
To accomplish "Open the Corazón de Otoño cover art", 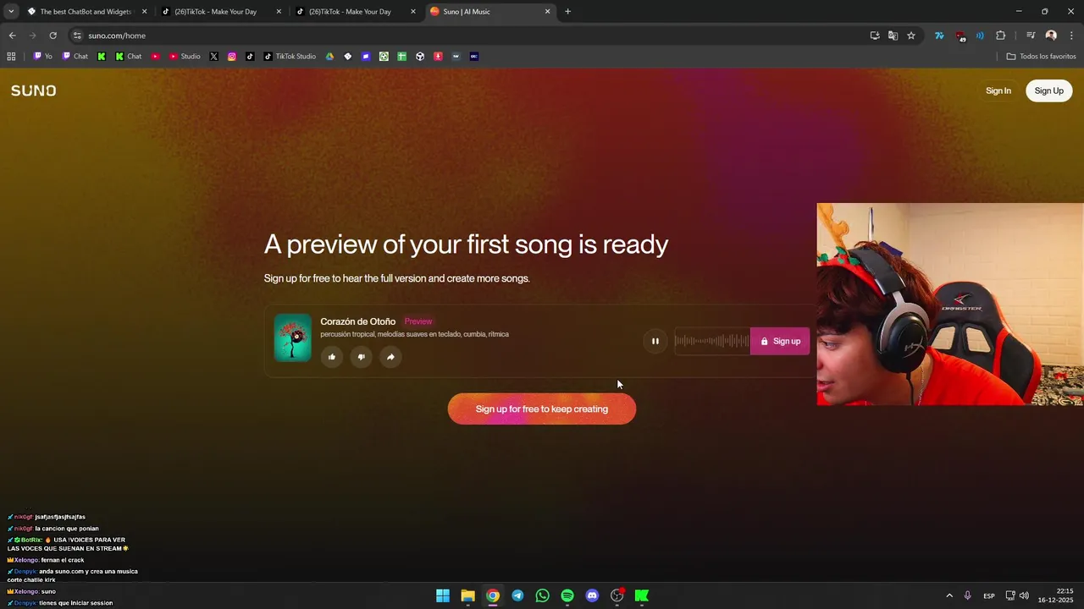I will click(x=293, y=337).
